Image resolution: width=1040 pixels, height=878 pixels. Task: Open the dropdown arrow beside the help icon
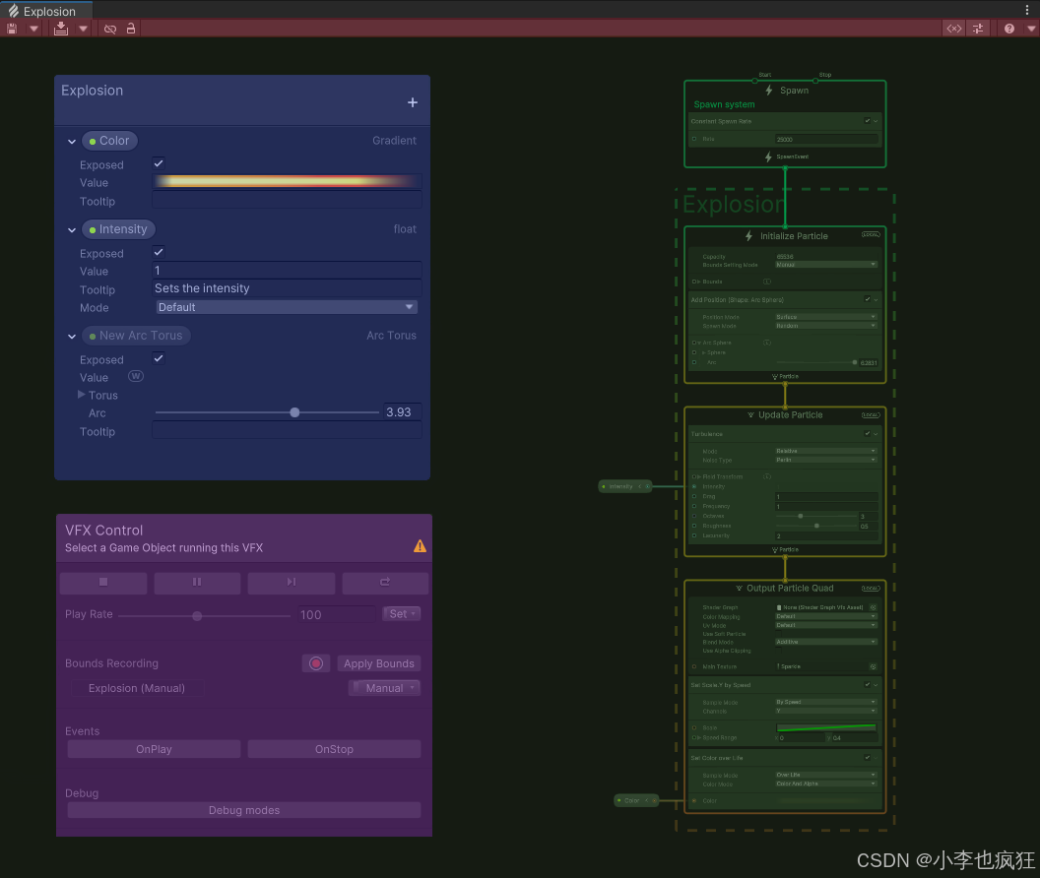[1031, 29]
